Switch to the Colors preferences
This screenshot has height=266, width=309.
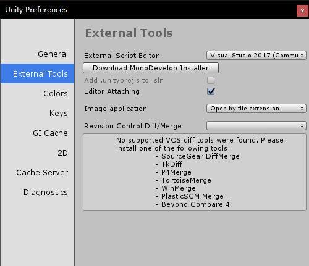tap(55, 94)
